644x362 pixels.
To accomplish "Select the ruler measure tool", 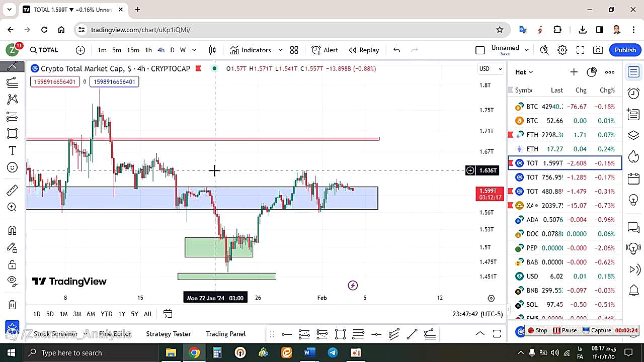I will 12,190.
